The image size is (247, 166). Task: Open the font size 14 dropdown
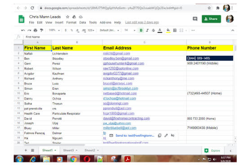[x=130, y=30]
